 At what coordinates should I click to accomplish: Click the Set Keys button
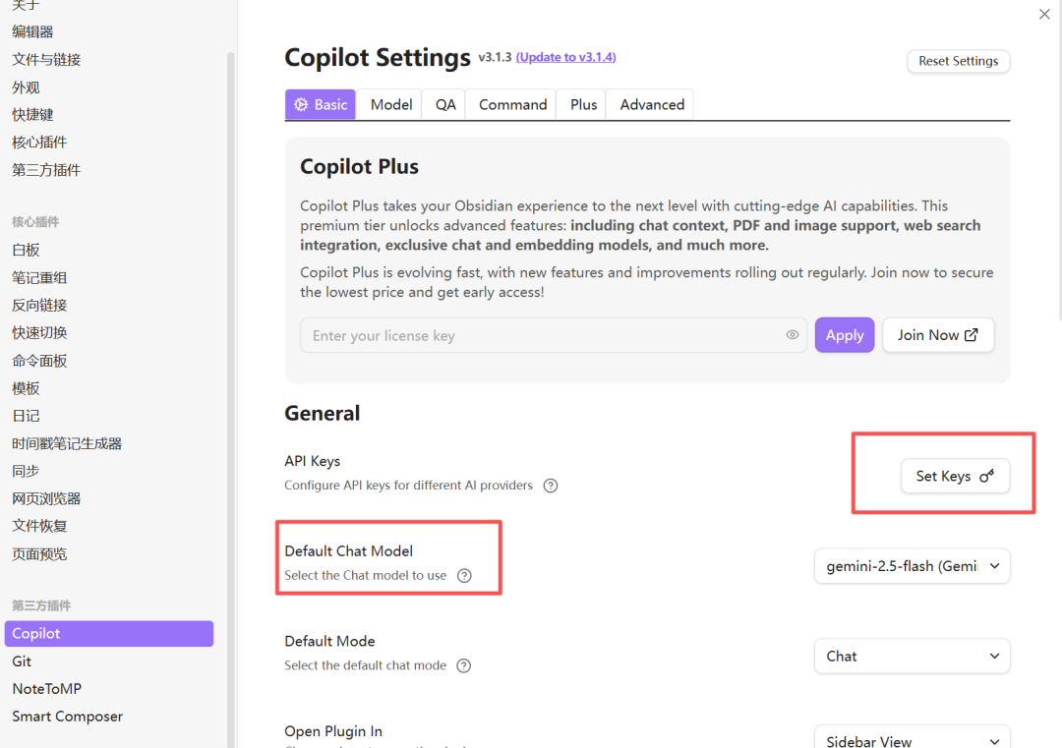point(955,476)
